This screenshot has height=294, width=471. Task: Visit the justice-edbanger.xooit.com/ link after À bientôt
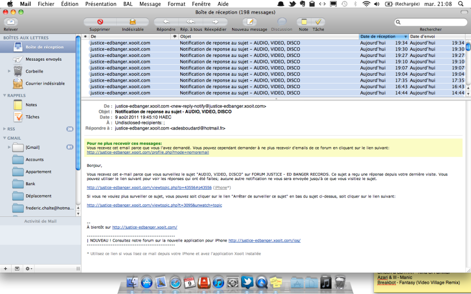[144, 227]
